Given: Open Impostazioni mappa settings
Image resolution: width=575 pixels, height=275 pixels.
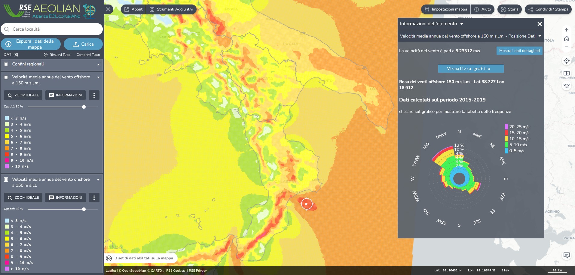Looking at the screenshot, I should pyautogui.click(x=446, y=9).
